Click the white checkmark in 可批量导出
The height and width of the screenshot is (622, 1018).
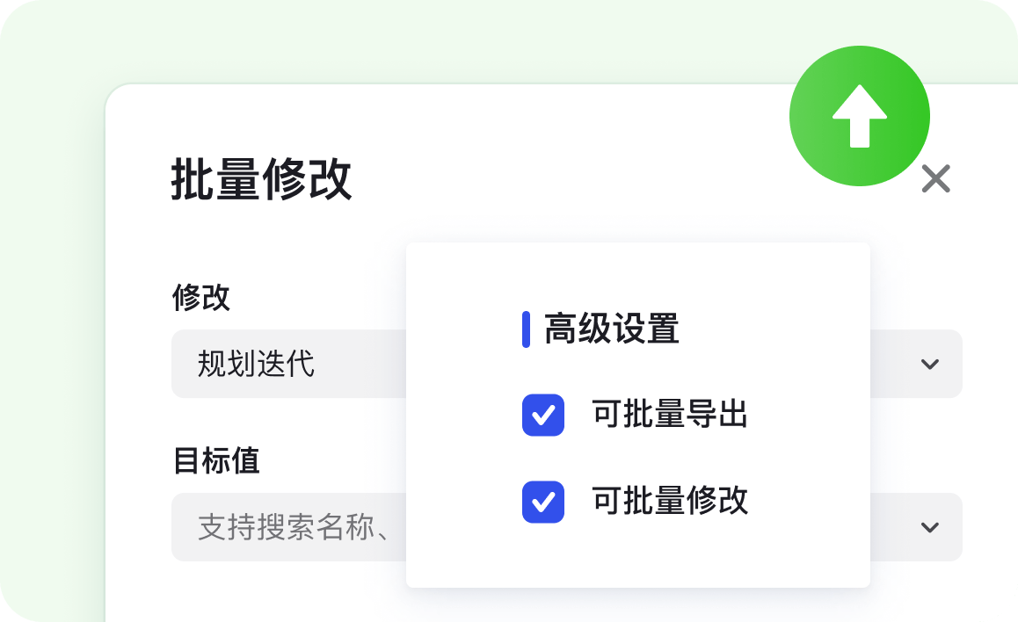tap(543, 415)
